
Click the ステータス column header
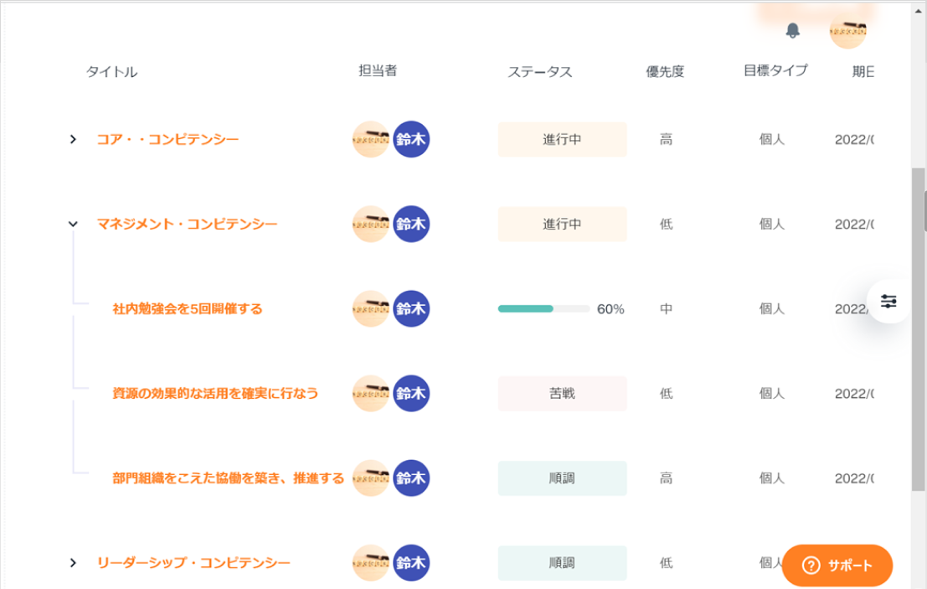coord(540,72)
